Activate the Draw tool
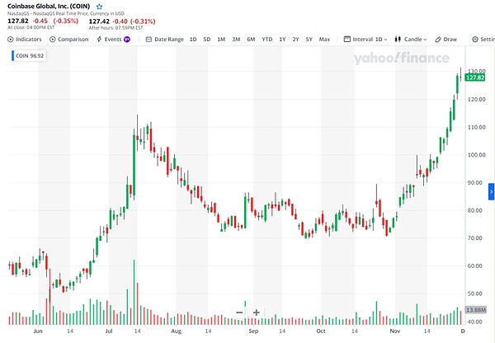The width and height of the screenshot is (495, 343). pyautogui.click(x=445, y=39)
